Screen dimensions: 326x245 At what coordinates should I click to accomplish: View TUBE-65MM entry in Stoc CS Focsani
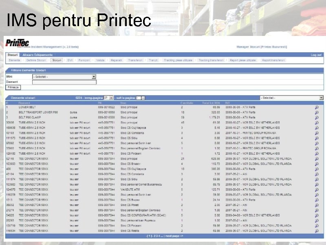point(317,154)
